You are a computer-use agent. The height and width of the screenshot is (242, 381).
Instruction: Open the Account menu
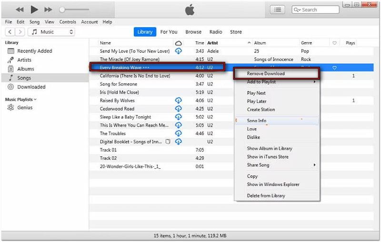90,22
